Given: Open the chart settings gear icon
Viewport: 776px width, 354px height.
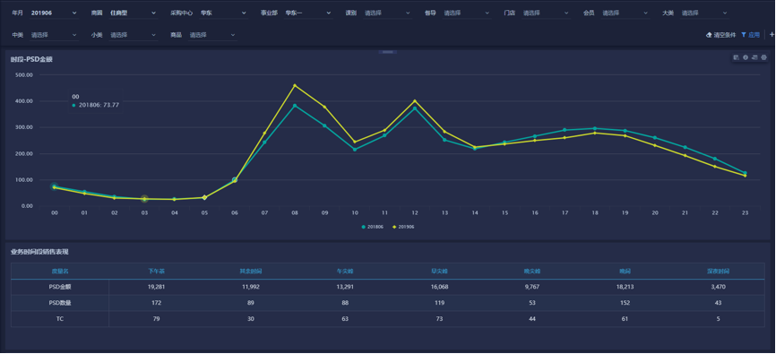Looking at the screenshot, I should pos(763,58).
